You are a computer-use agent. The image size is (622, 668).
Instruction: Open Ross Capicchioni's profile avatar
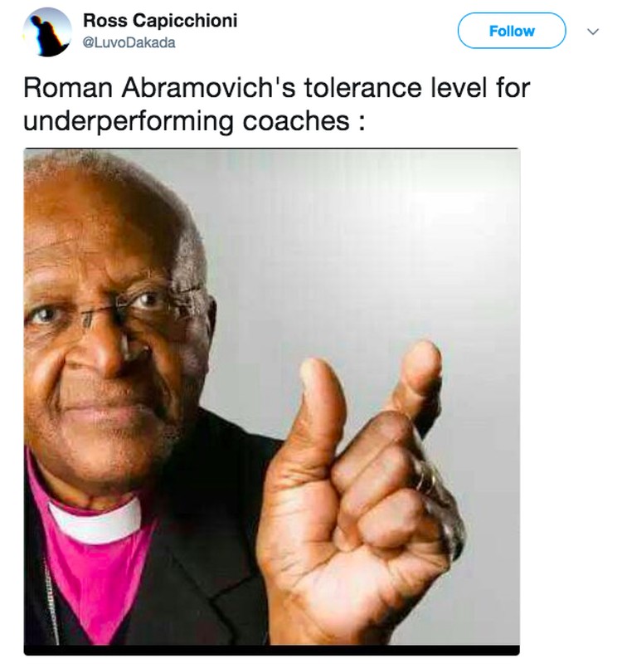(x=46, y=32)
